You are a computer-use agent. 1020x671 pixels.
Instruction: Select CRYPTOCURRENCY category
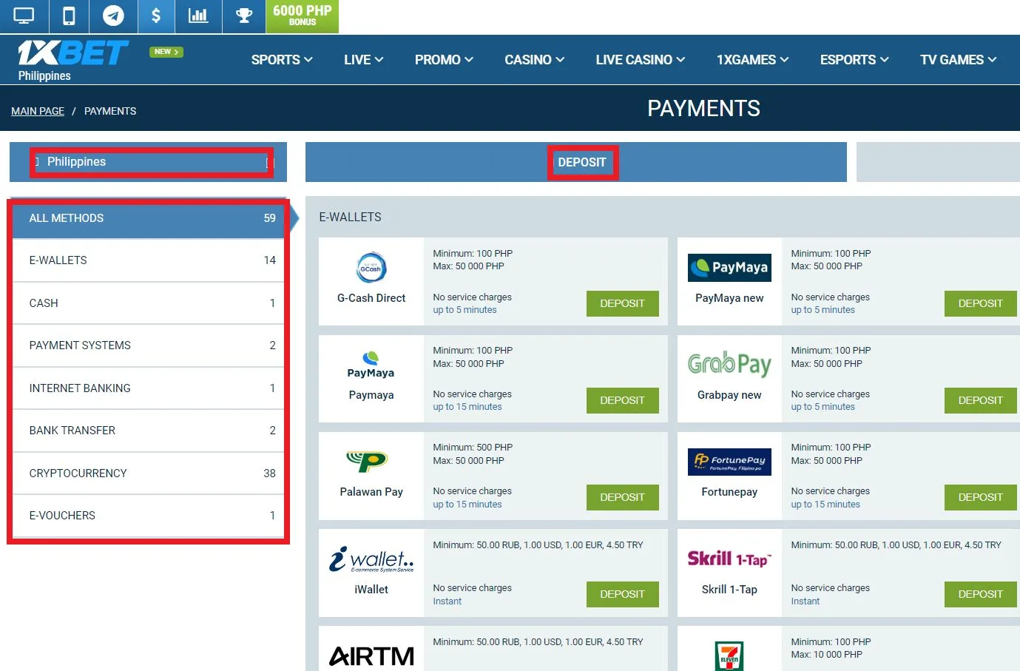click(149, 473)
